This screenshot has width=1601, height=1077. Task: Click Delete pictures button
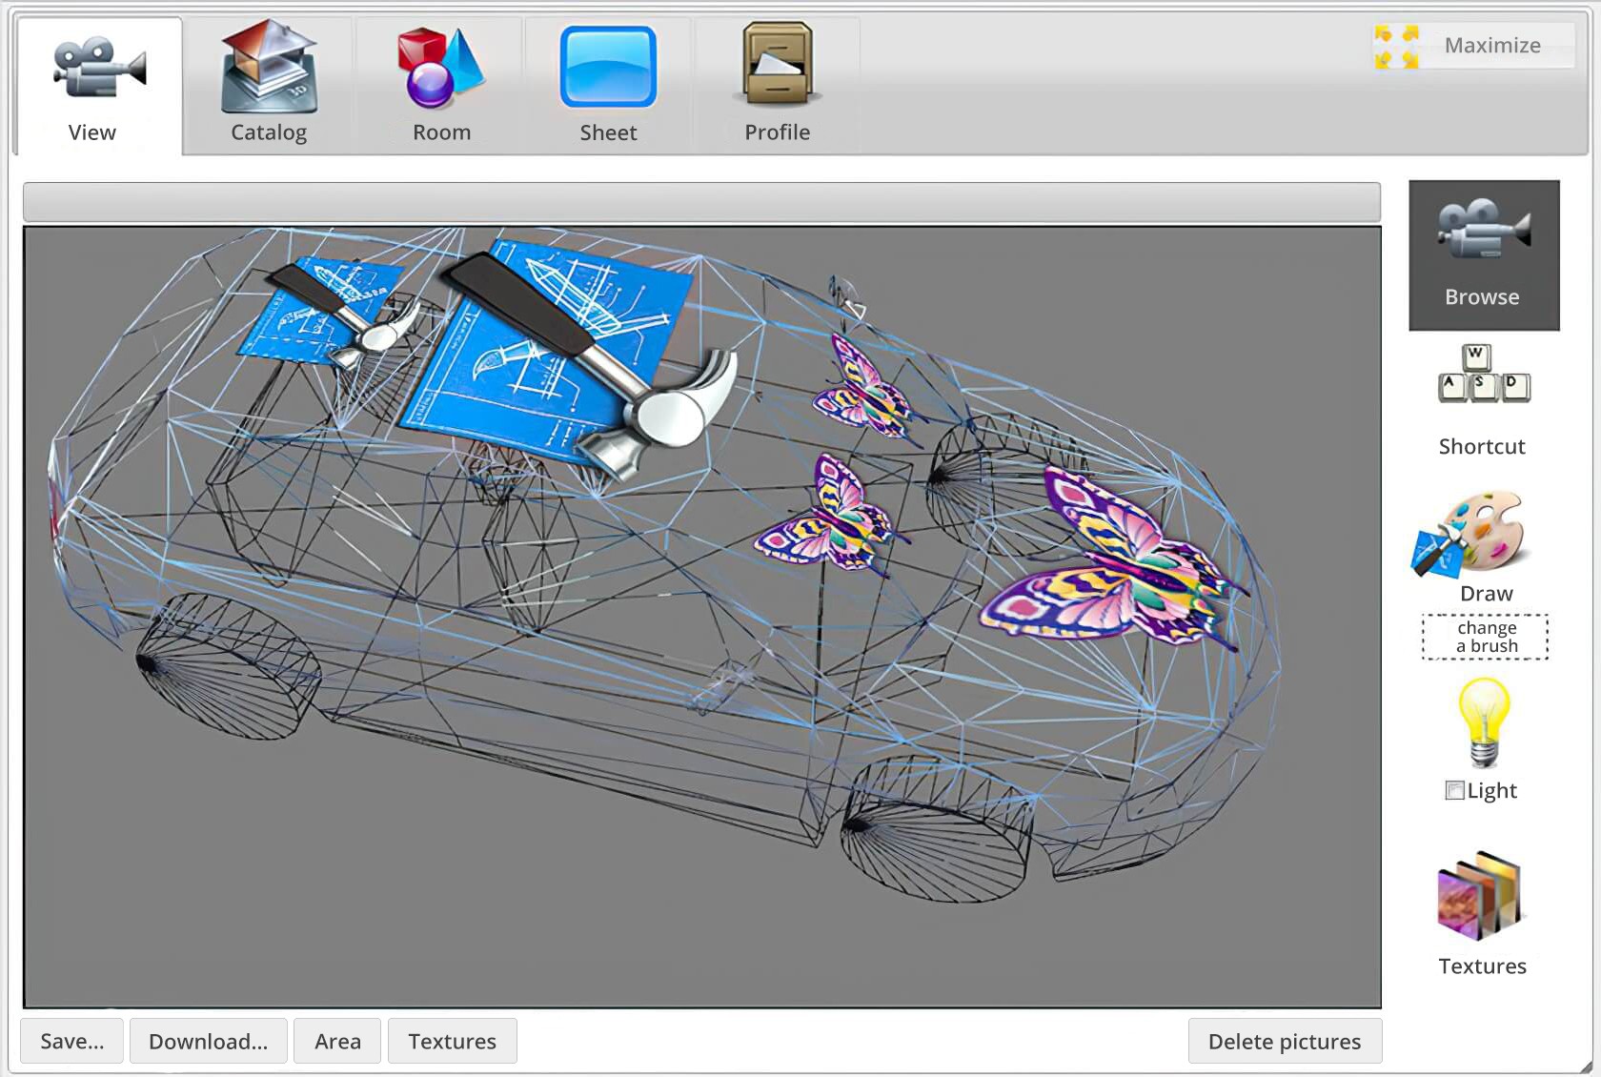click(1284, 1041)
